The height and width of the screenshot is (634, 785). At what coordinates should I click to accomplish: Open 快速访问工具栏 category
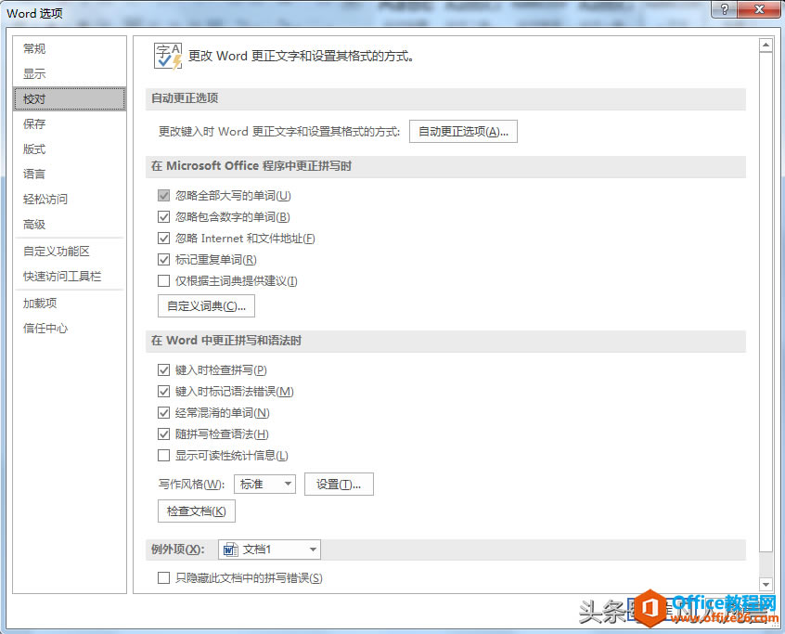pyautogui.click(x=70, y=276)
